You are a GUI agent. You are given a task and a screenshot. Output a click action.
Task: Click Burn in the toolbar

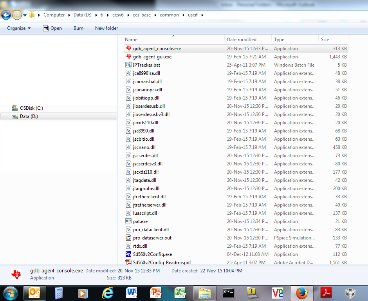[78, 28]
